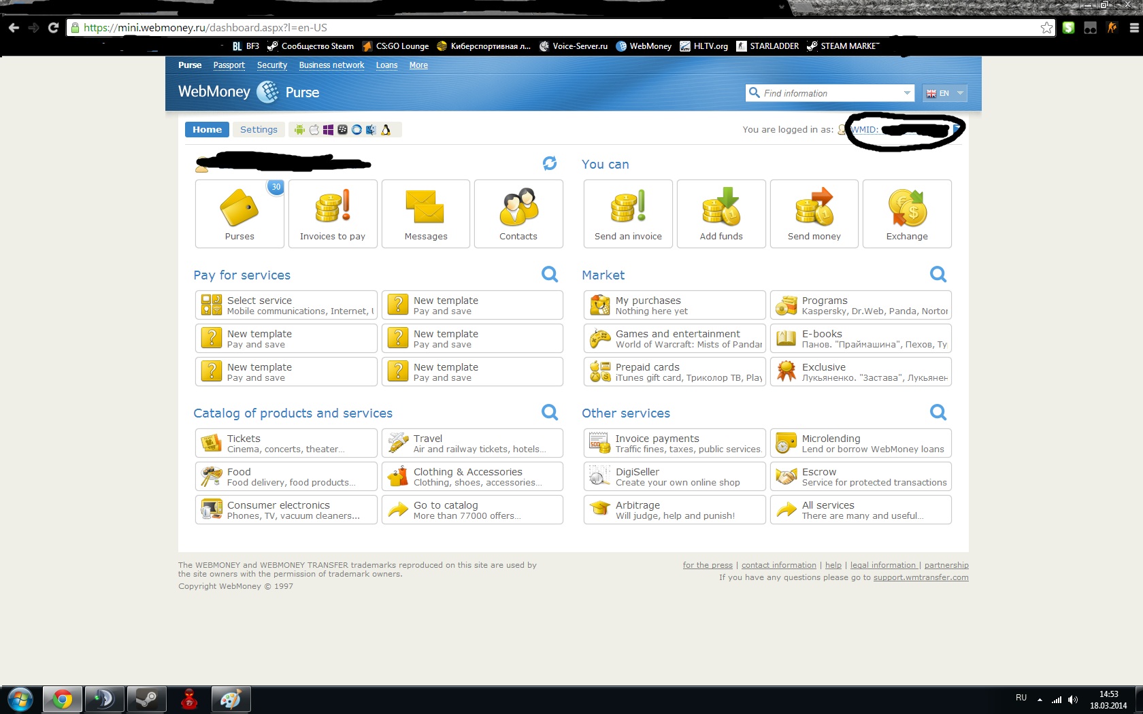Open Food catalog item
The height and width of the screenshot is (714, 1143).
(x=286, y=476)
